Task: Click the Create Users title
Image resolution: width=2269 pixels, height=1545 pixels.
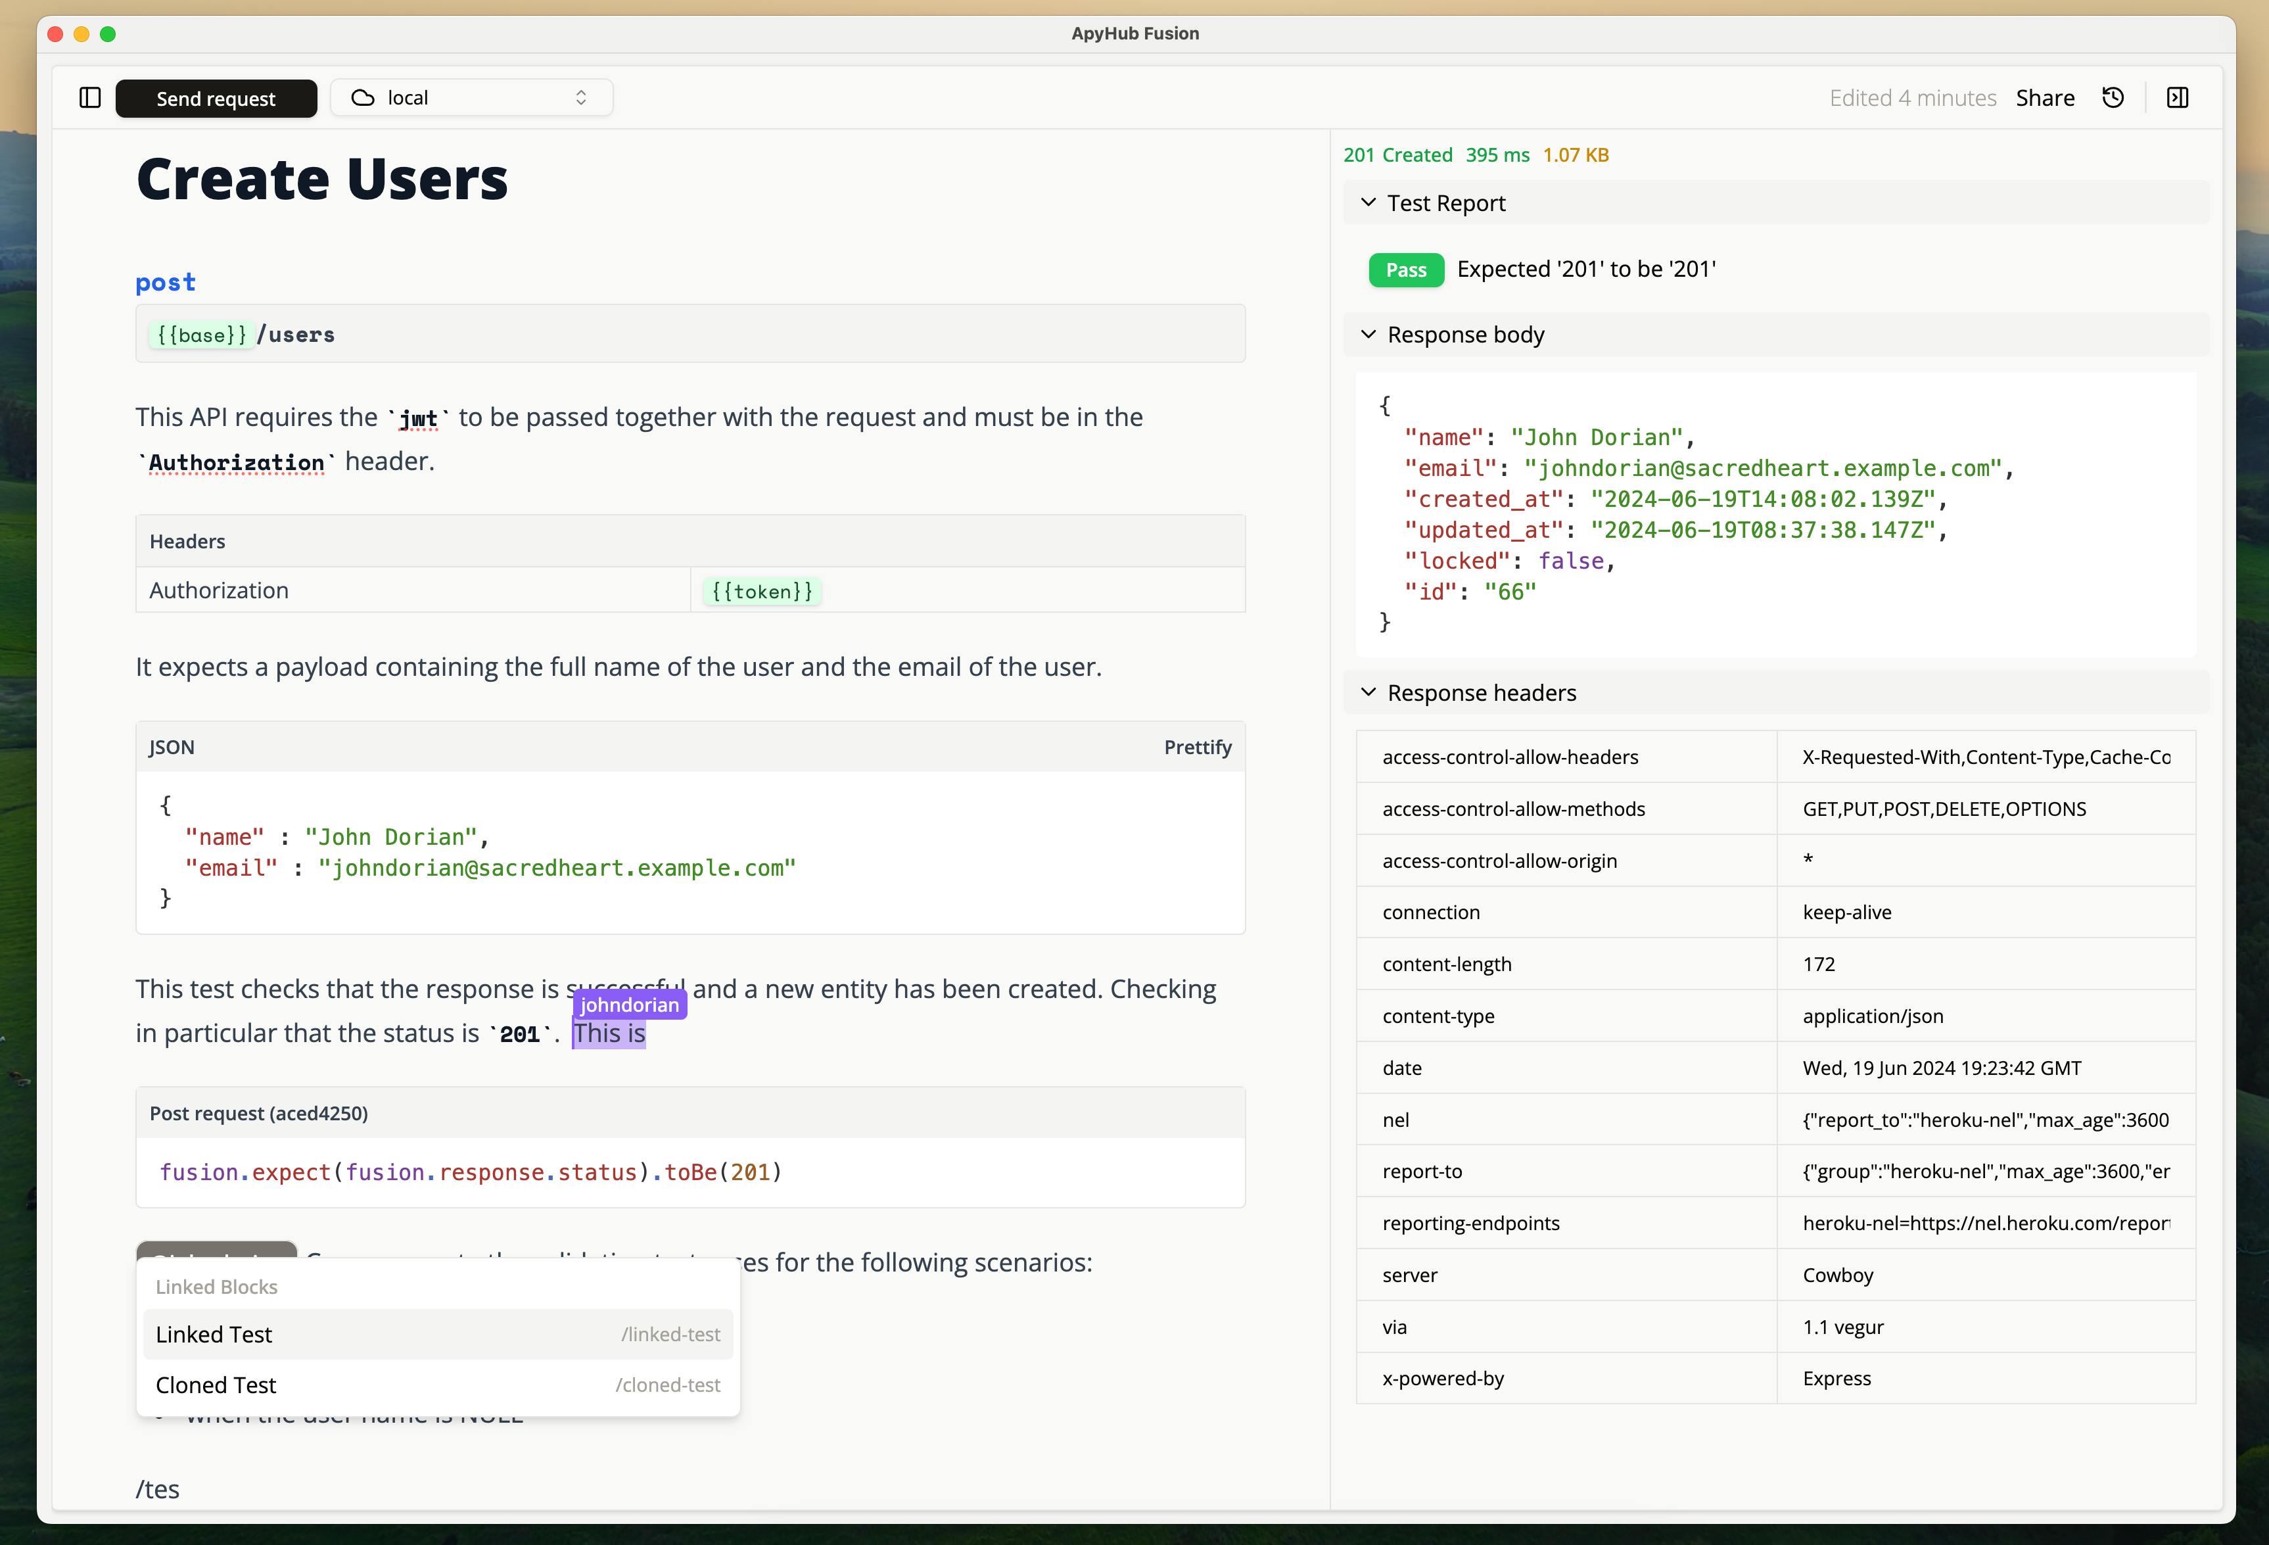Action: pyautogui.click(x=322, y=179)
